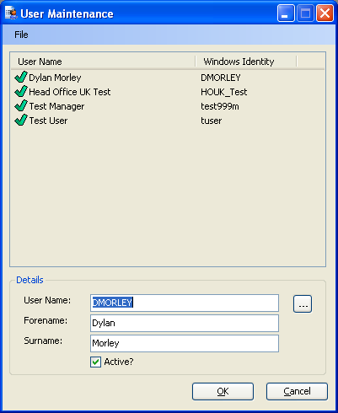
Task: Sort by the User Name column header
Action: tap(103, 62)
